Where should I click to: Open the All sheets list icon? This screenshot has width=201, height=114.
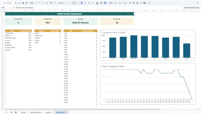pos(11,112)
